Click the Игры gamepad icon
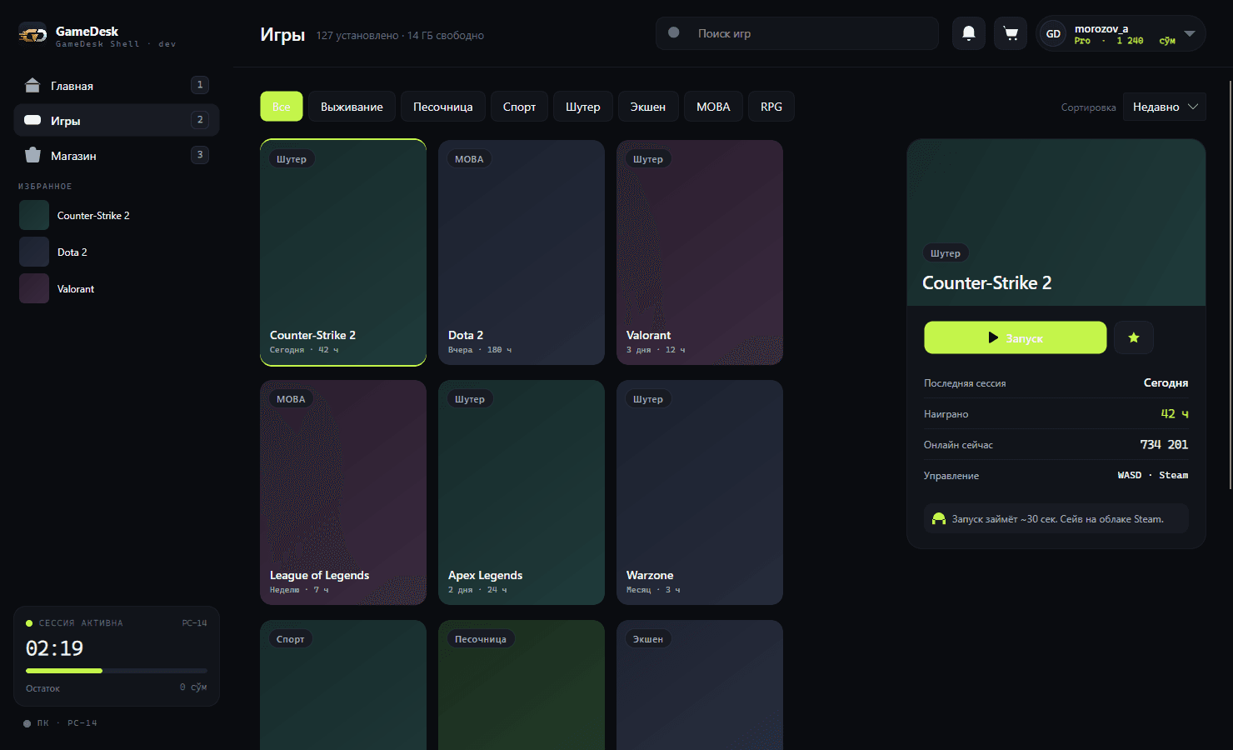Viewport: 1233px width, 750px height. [32, 120]
